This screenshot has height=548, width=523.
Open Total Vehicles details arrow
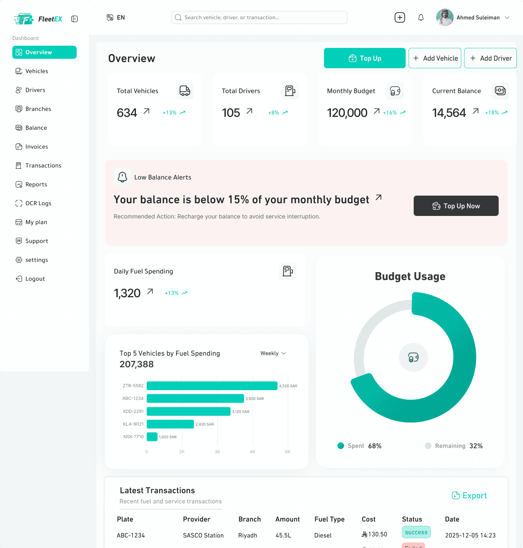point(146,111)
